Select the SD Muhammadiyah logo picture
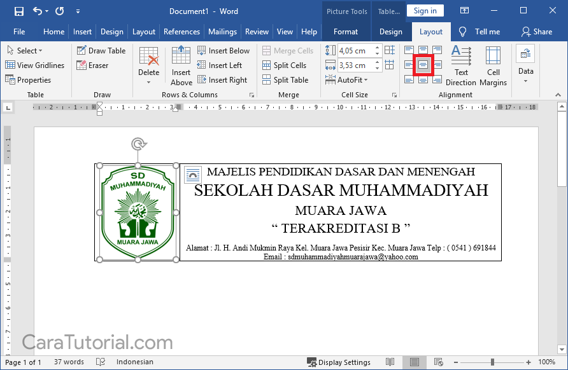 point(138,212)
